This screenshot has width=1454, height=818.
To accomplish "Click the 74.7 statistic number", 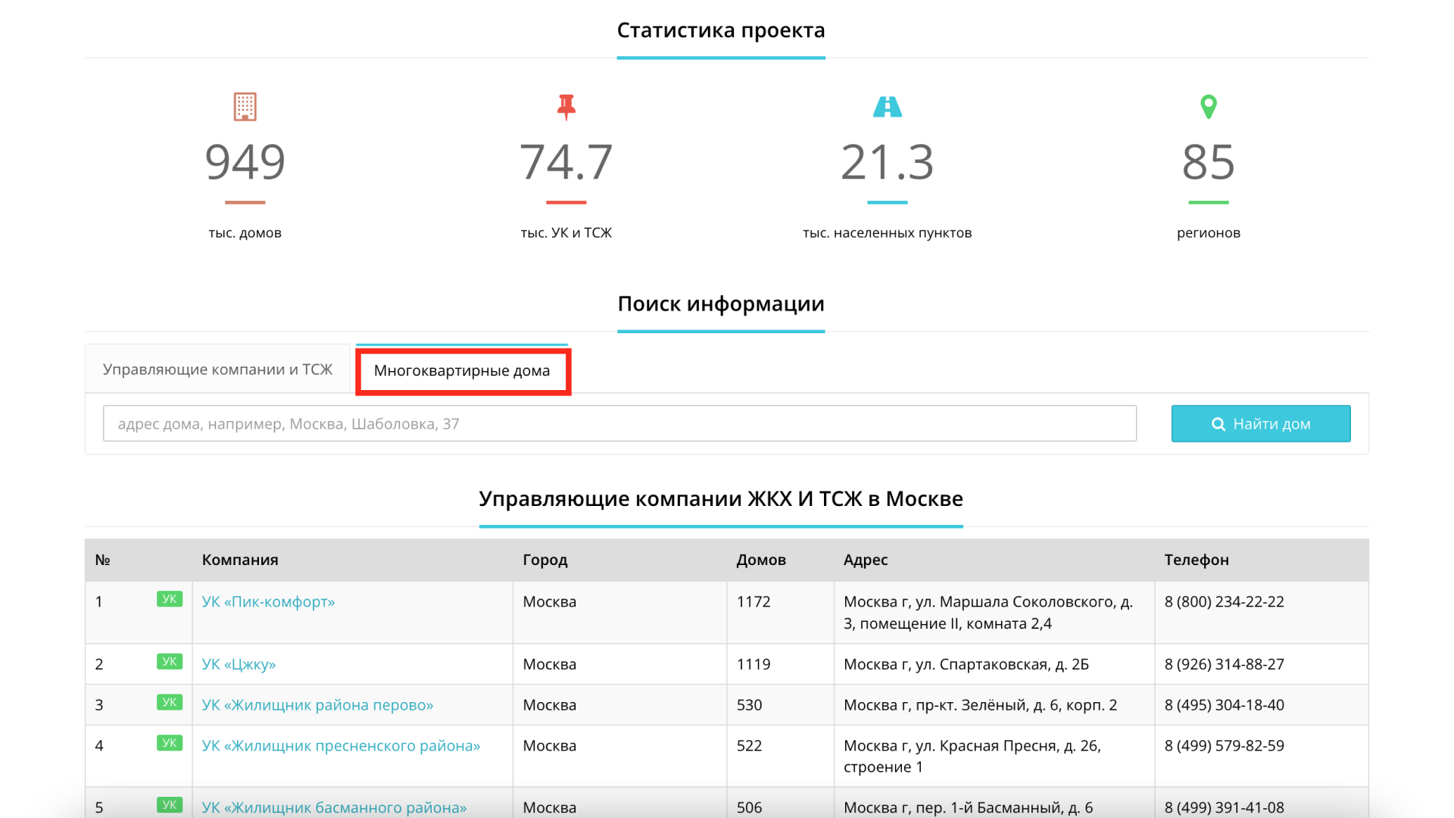I will click(566, 162).
